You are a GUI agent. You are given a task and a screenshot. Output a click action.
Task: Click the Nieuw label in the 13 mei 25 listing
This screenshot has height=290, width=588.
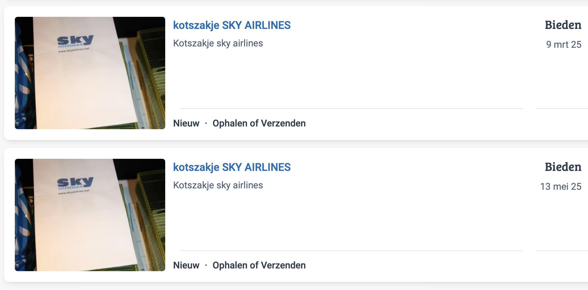186,265
